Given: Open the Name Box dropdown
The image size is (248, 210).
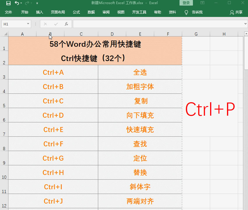Looking at the screenshot, I should click(28, 24).
